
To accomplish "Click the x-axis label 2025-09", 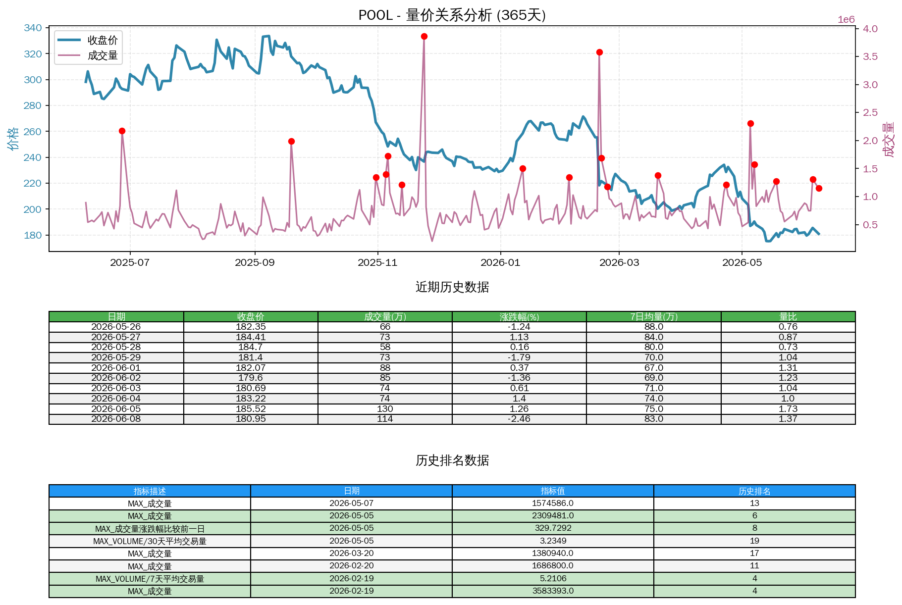I will pyautogui.click(x=255, y=262).
